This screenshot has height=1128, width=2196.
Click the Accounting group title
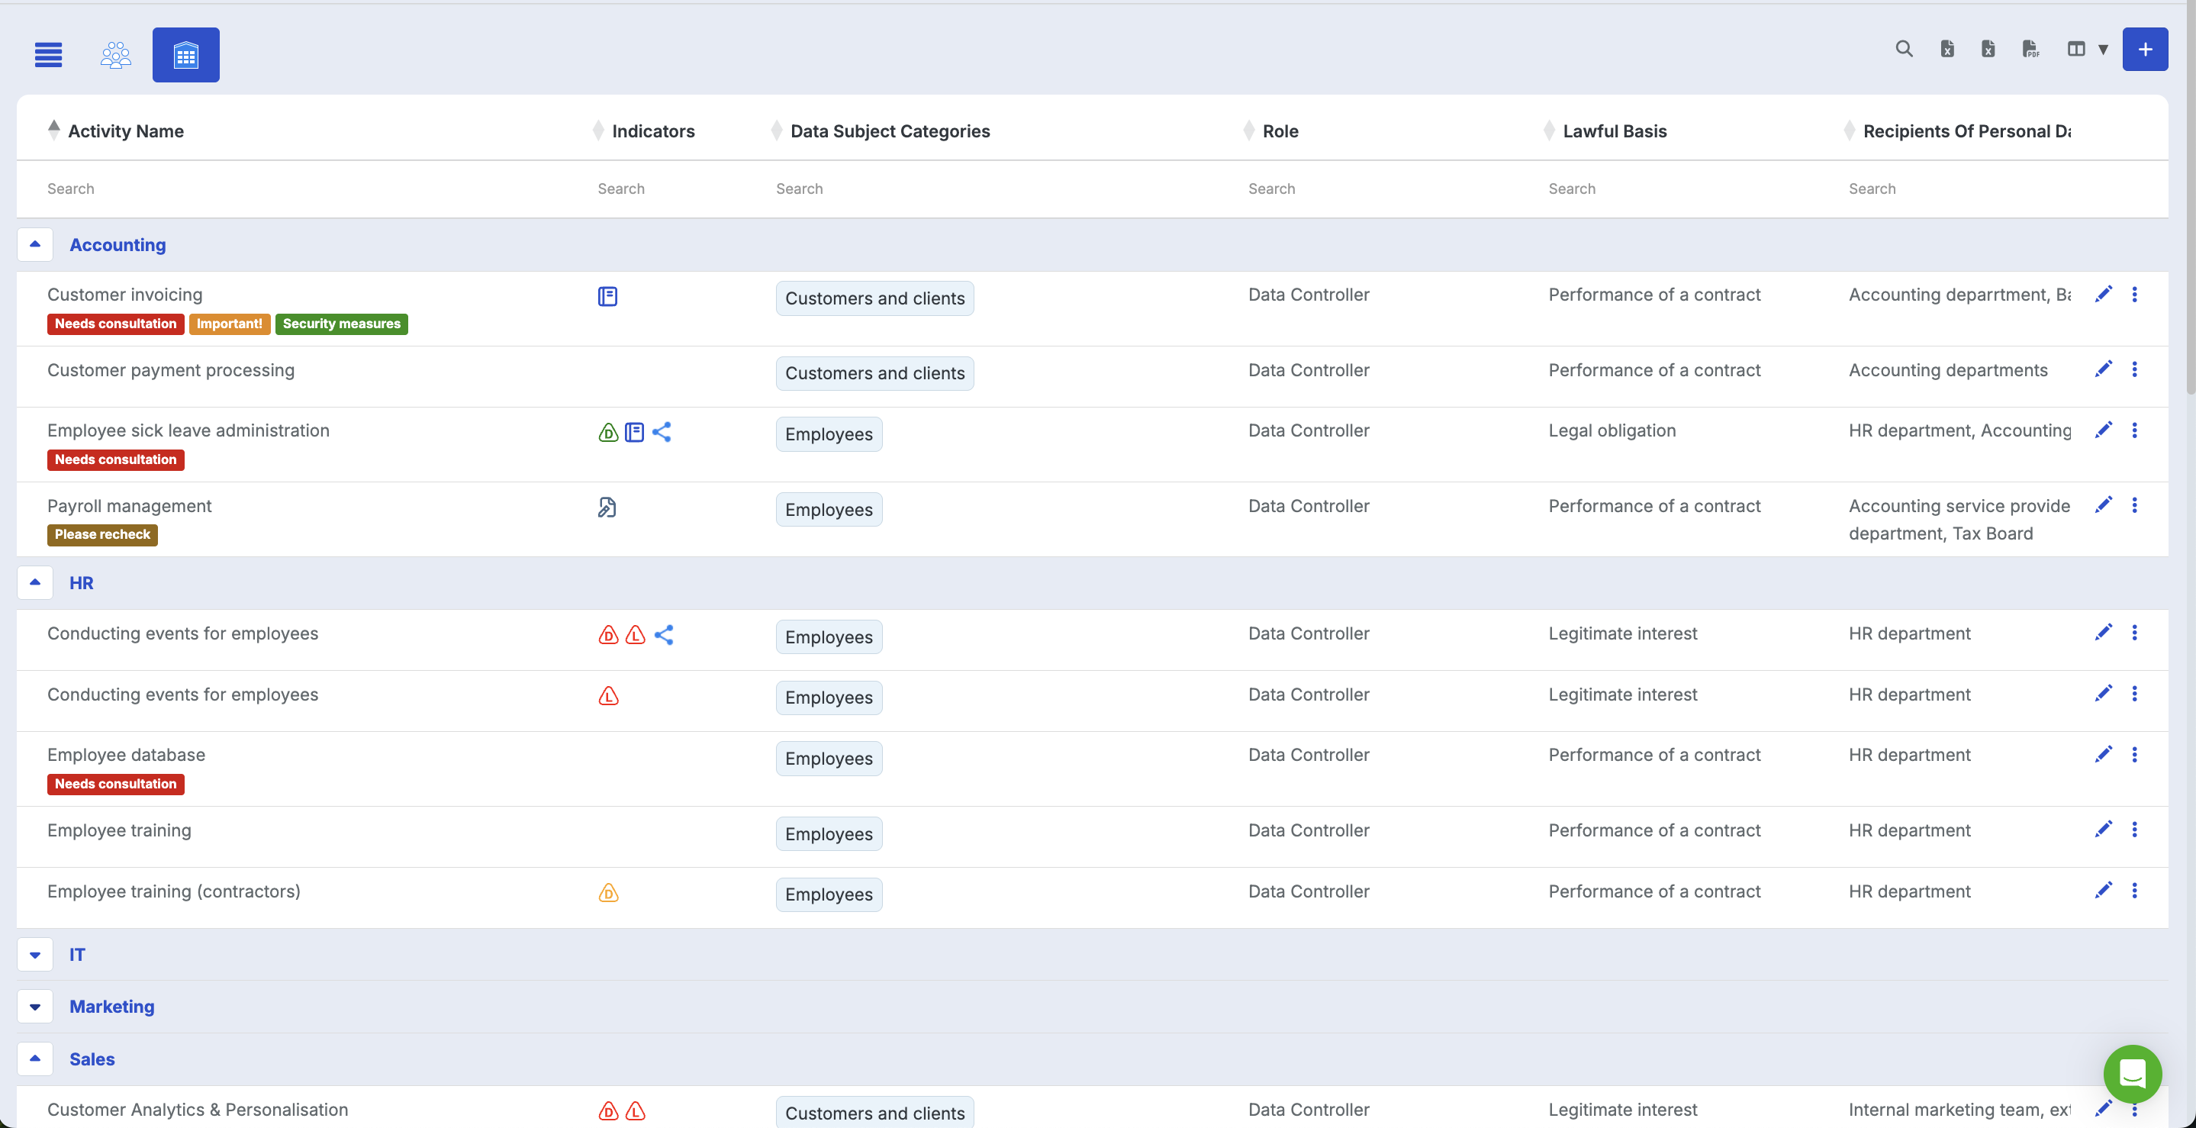[118, 245]
